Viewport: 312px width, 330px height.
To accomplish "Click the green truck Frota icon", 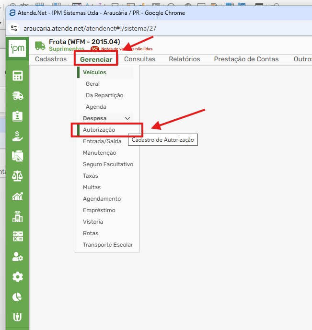I will [x=40, y=46].
